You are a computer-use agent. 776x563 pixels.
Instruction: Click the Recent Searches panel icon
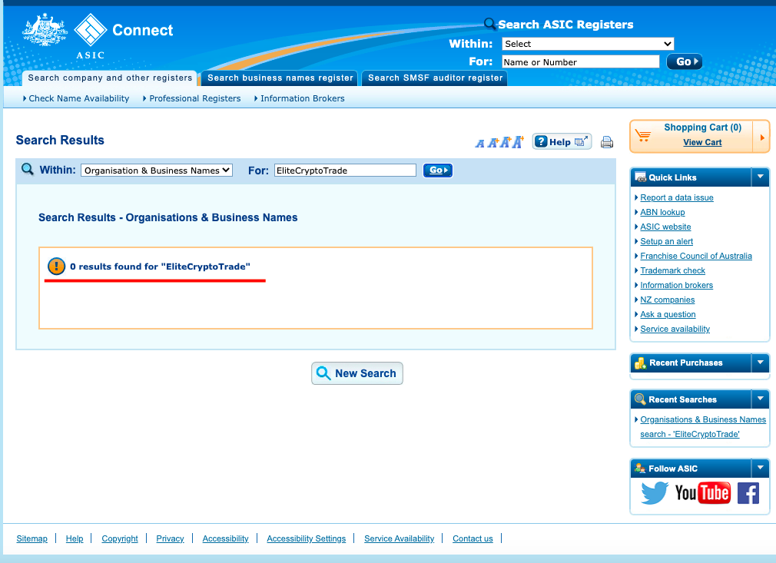pos(641,399)
